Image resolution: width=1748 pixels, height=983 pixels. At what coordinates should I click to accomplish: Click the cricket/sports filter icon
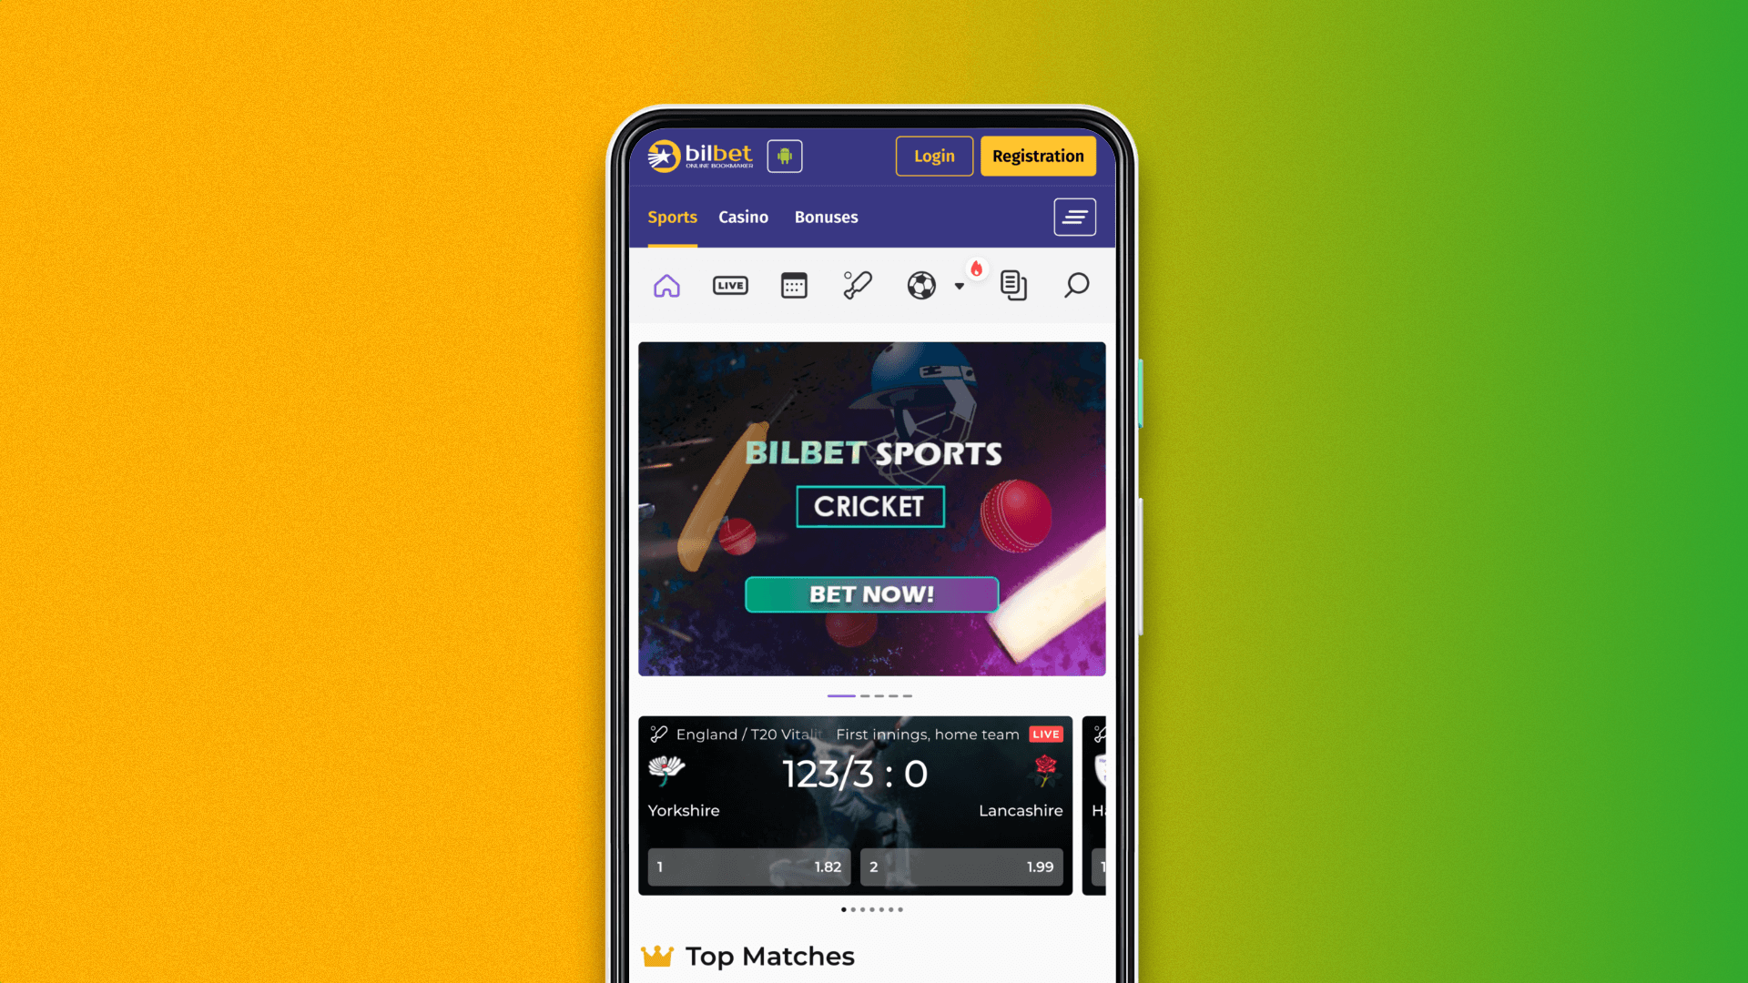point(858,285)
